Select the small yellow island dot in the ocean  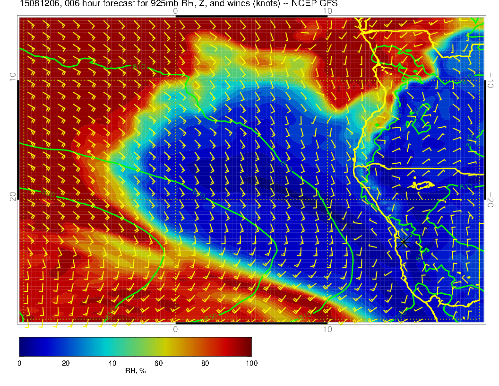tap(89, 151)
